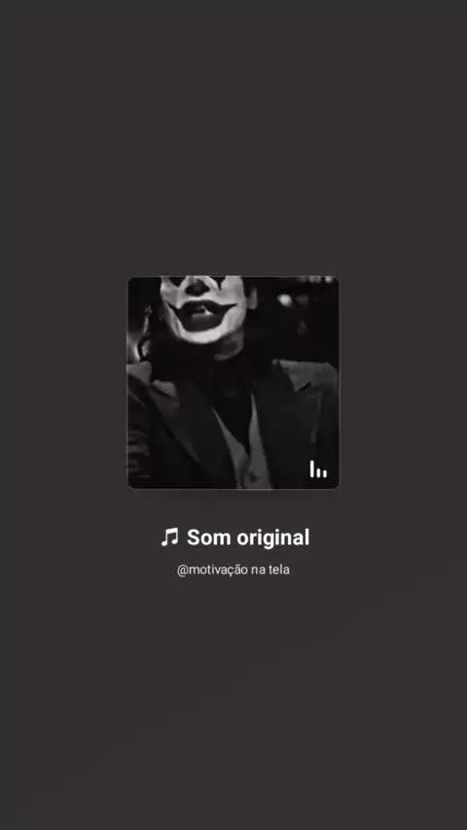467x830 pixels.
Task: Click the word "Som" in the title
Action: pos(209,537)
